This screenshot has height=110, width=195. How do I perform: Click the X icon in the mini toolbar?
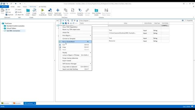[63, 21]
